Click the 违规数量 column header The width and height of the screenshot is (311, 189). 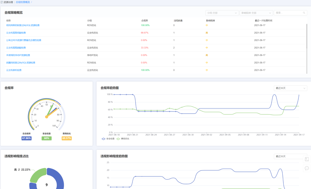pos(178,21)
